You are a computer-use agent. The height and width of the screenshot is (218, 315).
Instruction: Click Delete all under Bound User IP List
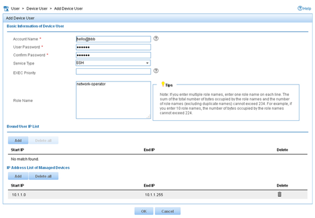click(x=44, y=140)
